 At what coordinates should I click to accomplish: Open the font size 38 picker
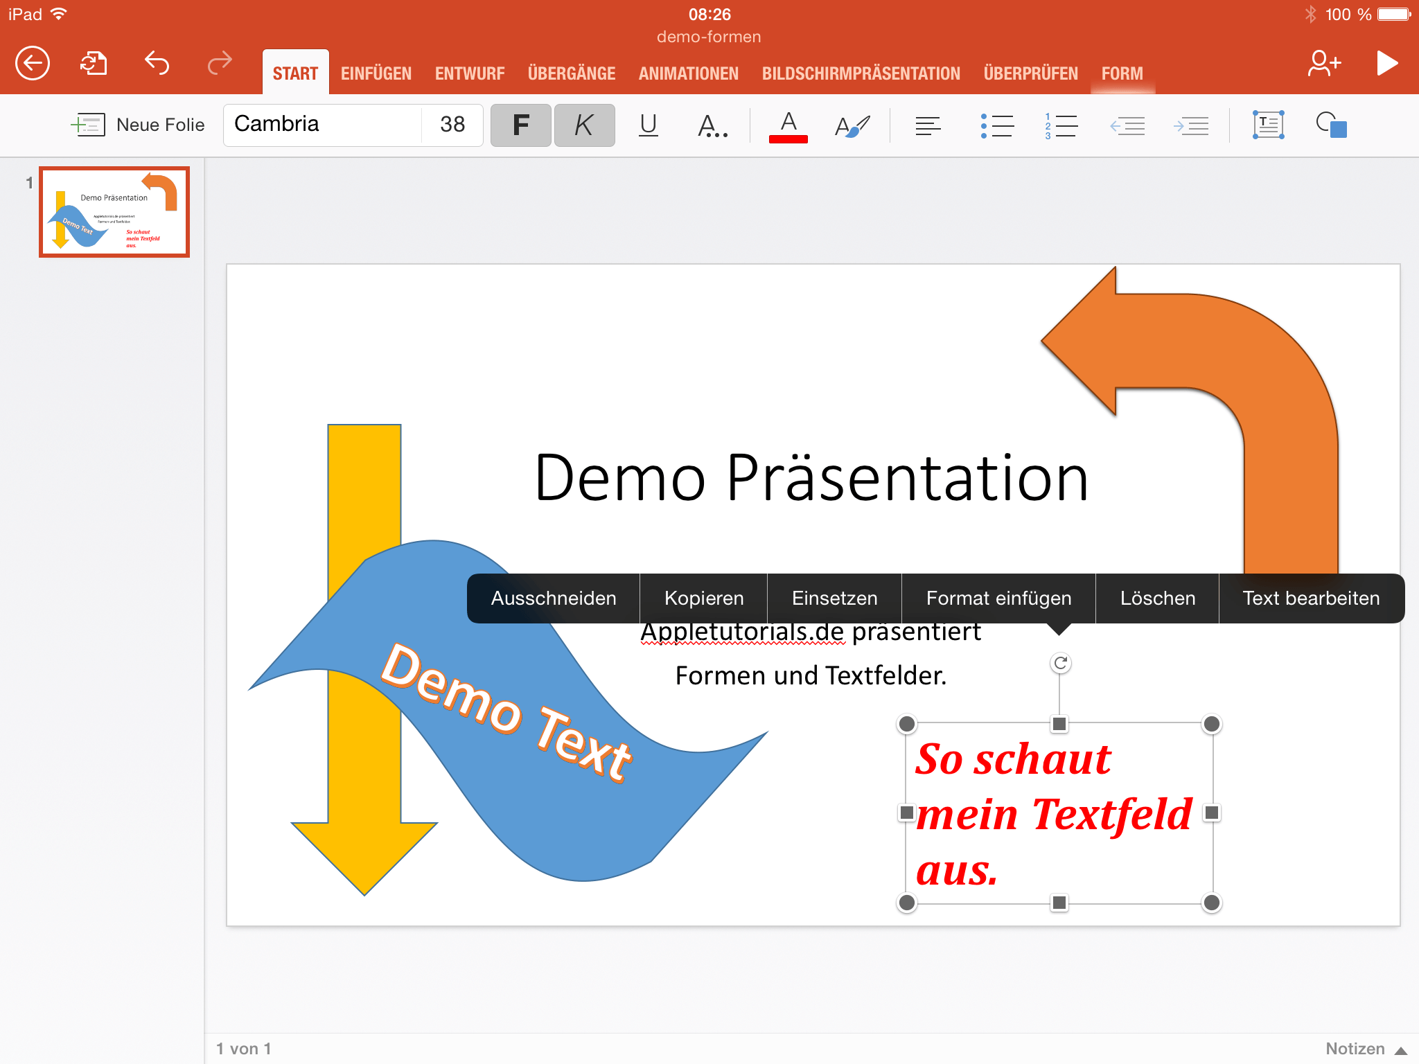coord(452,125)
